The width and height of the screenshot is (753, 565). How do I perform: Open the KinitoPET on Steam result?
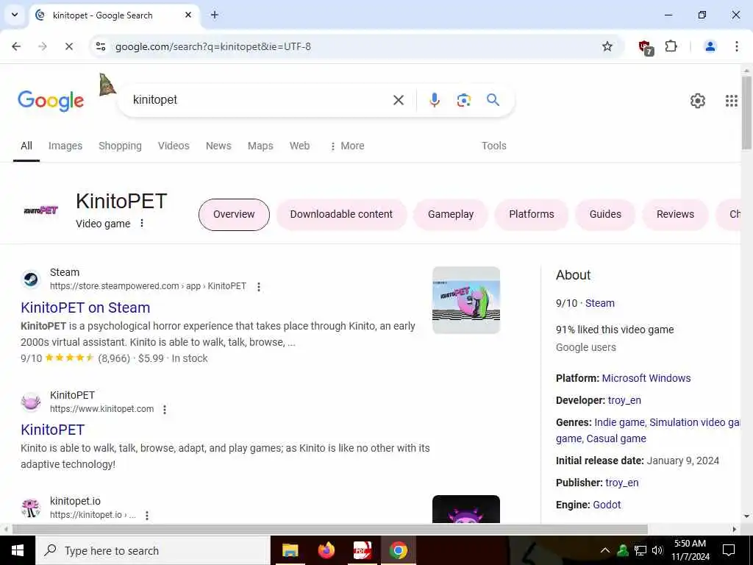point(85,308)
